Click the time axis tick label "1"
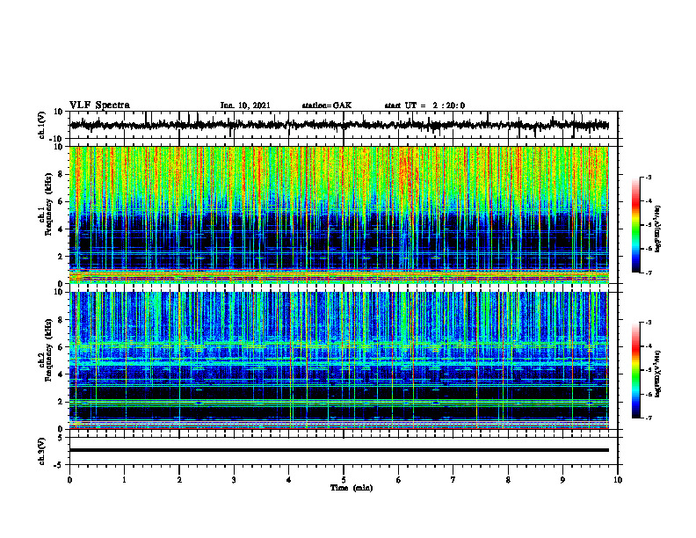The width and height of the screenshot is (696, 538). click(124, 480)
